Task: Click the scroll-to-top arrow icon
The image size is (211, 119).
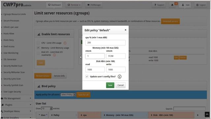Action: [207, 114]
